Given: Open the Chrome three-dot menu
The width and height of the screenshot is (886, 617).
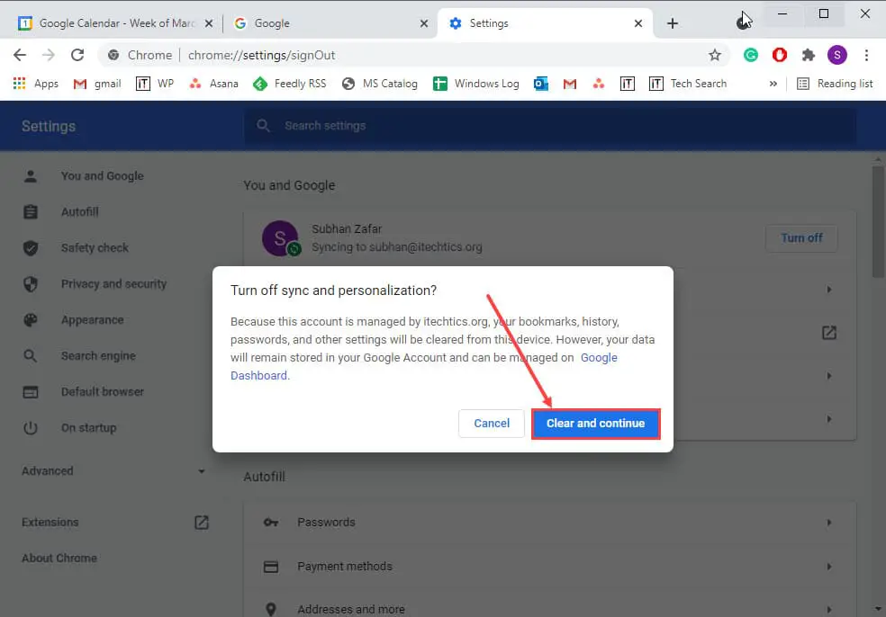Looking at the screenshot, I should (x=866, y=55).
